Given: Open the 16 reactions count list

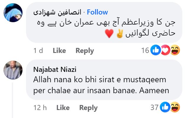Looking at the screenshot, I should tap(145, 50).
